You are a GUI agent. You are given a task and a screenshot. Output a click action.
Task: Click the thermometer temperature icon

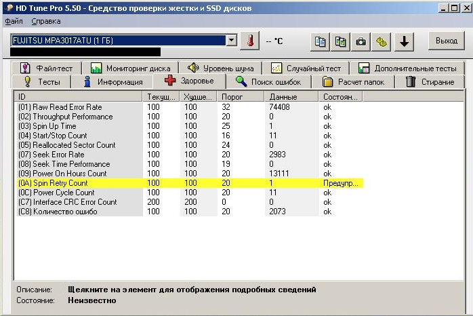pyautogui.click(x=250, y=41)
